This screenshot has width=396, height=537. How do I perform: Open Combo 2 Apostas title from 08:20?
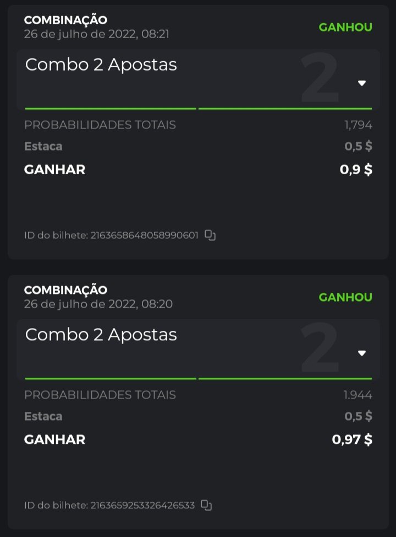[101, 335]
